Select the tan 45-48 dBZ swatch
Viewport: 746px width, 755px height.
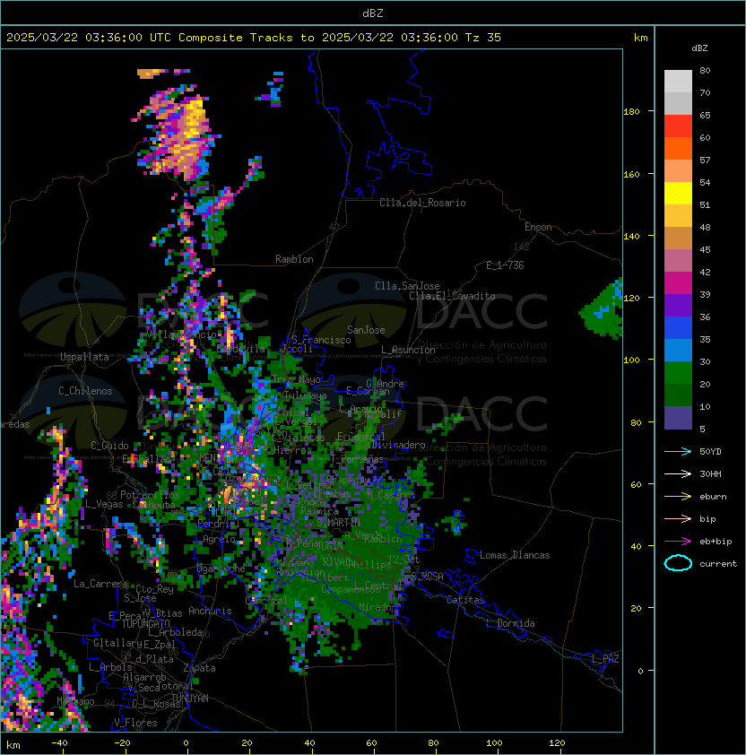point(678,239)
